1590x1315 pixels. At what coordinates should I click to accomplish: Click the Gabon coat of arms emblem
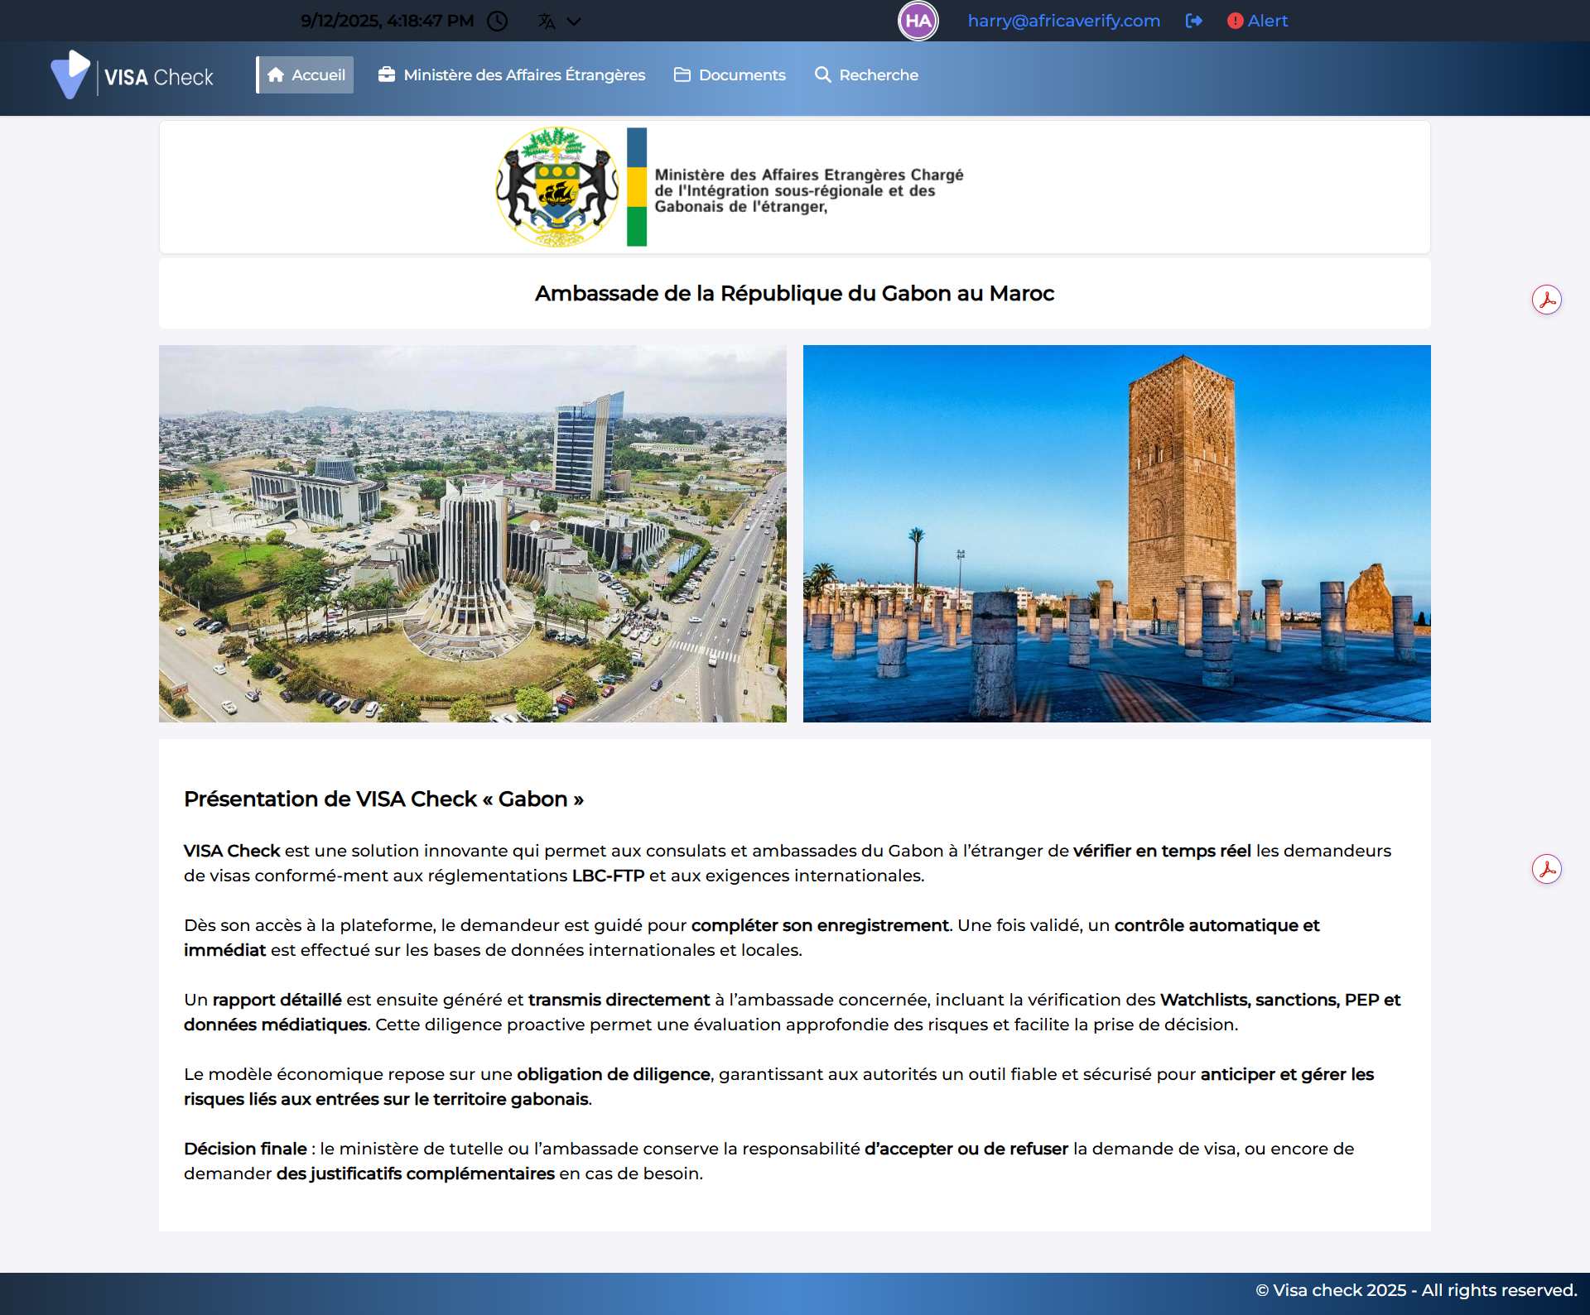pos(557,187)
